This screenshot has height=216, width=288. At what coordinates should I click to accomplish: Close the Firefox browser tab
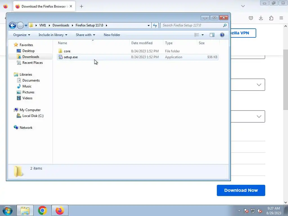(71, 6)
